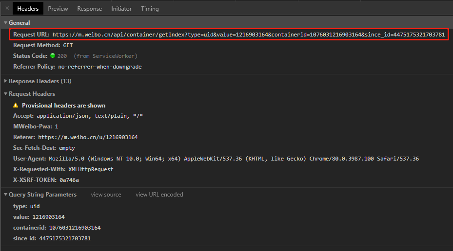Click Accept header value 'application/json, text/plain, */*'

tap(90, 116)
